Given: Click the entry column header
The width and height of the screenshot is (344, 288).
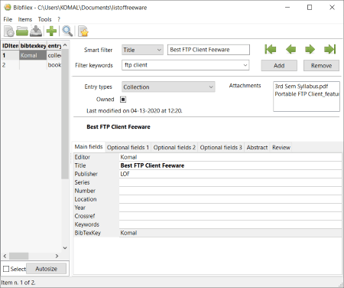Looking at the screenshot, I should point(54,46).
